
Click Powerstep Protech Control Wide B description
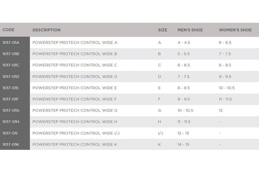tap(75, 54)
